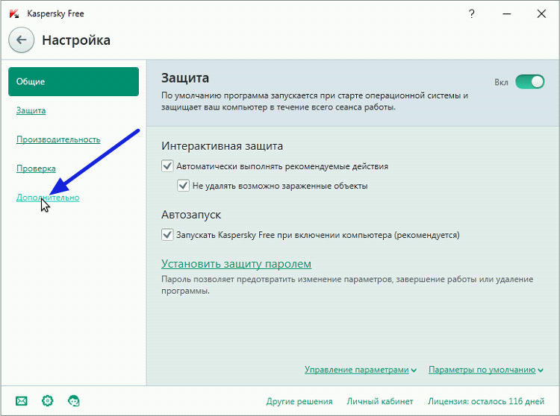Click the settings gear icon in footer
The height and width of the screenshot is (416, 560).
48,400
